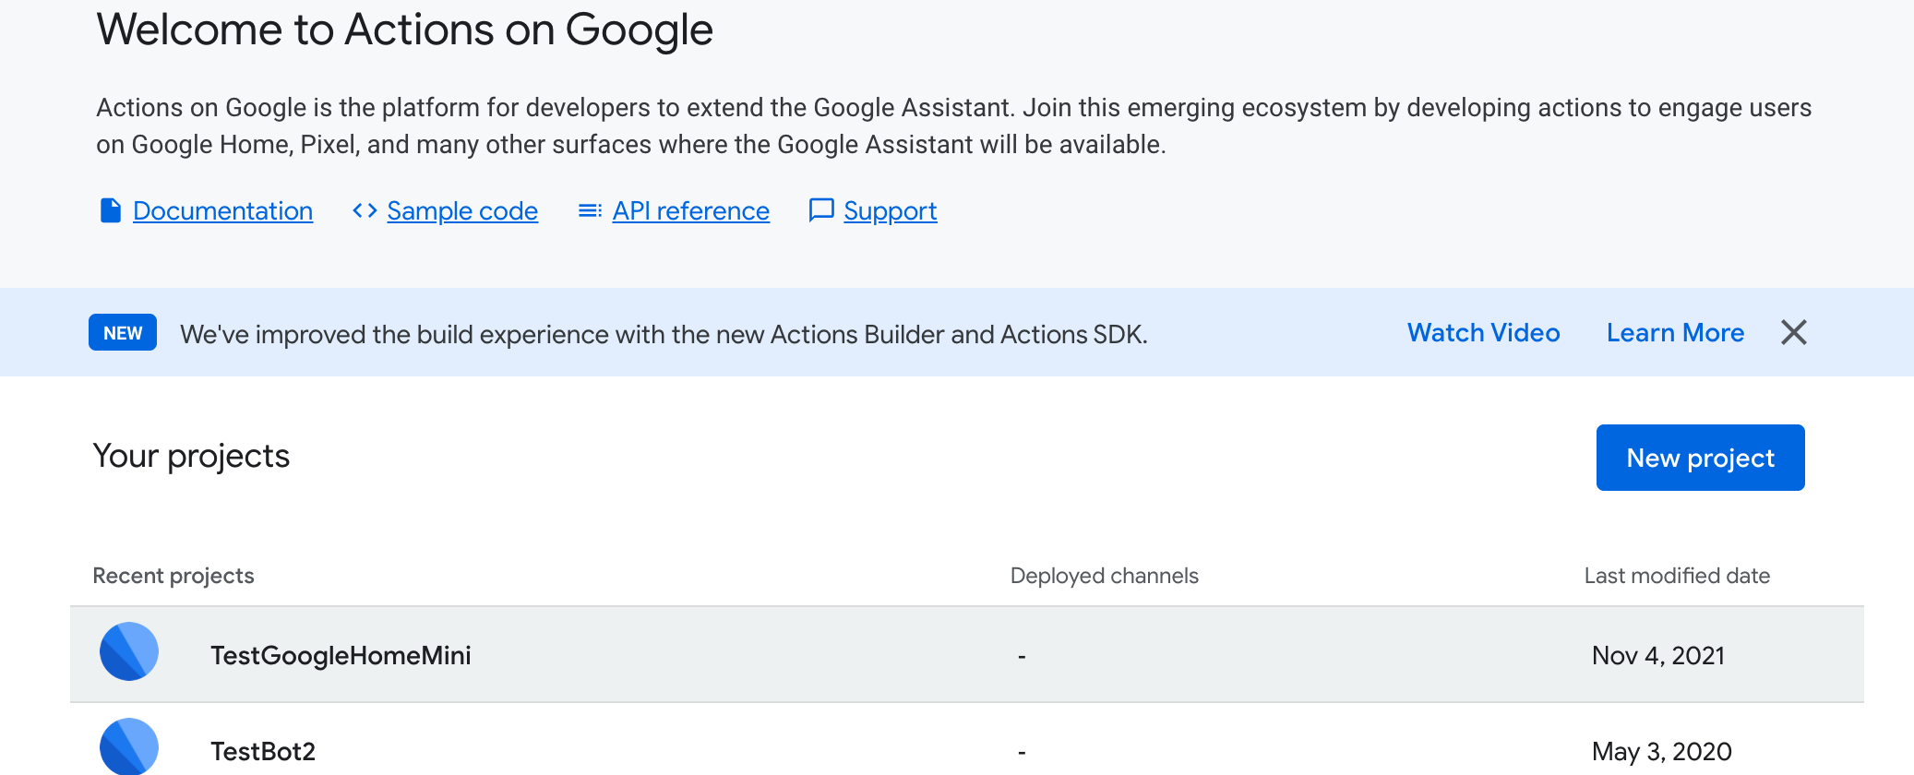1914x775 pixels.
Task: Click the Support speech-bubble icon
Action: [821, 210]
